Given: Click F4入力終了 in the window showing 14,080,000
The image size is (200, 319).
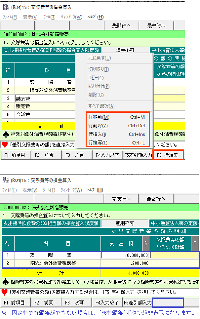Looking at the screenshot, I should tap(107, 303).
